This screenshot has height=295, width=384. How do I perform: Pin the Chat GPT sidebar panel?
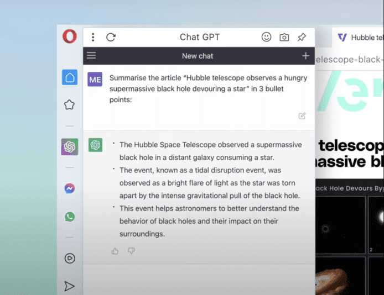pyautogui.click(x=302, y=37)
